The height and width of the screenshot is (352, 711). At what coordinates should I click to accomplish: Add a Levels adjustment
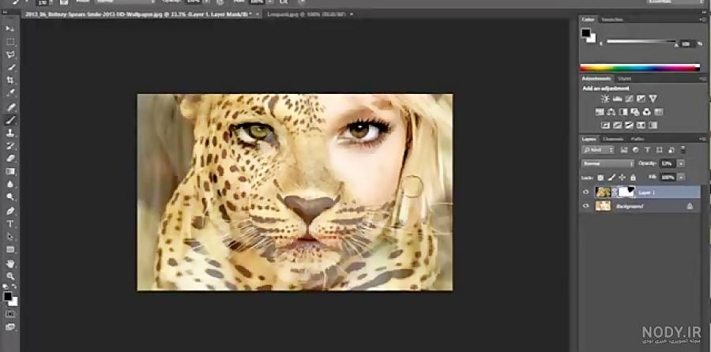(617, 99)
